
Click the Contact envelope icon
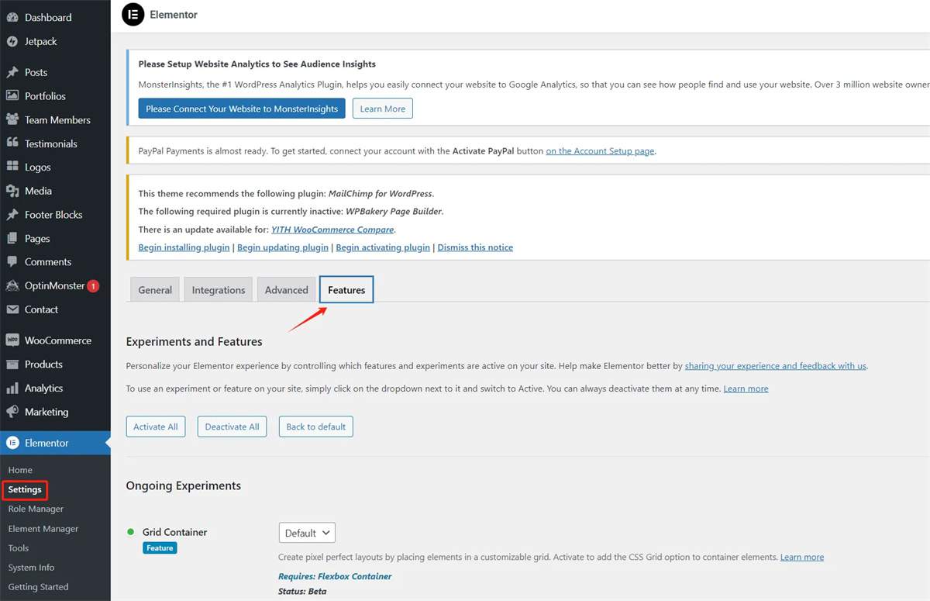tap(12, 309)
